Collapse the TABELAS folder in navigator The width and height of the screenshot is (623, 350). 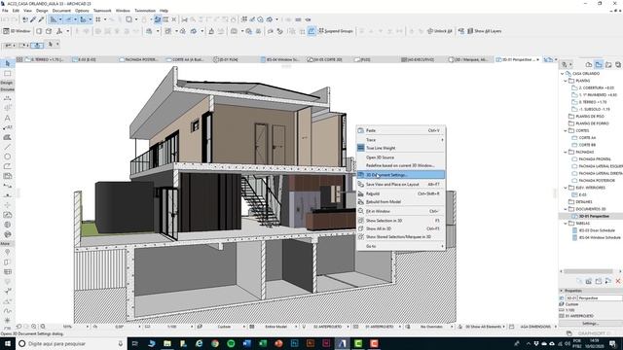(566, 224)
